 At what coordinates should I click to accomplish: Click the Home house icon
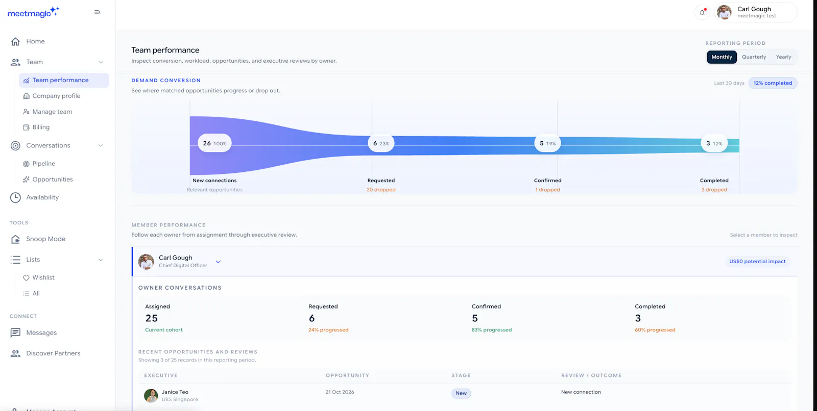pyautogui.click(x=16, y=41)
